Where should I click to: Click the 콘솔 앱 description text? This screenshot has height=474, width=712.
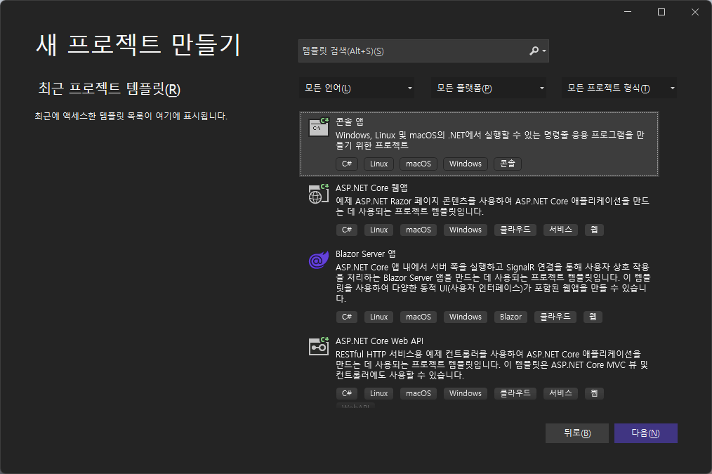tap(489, 140)
